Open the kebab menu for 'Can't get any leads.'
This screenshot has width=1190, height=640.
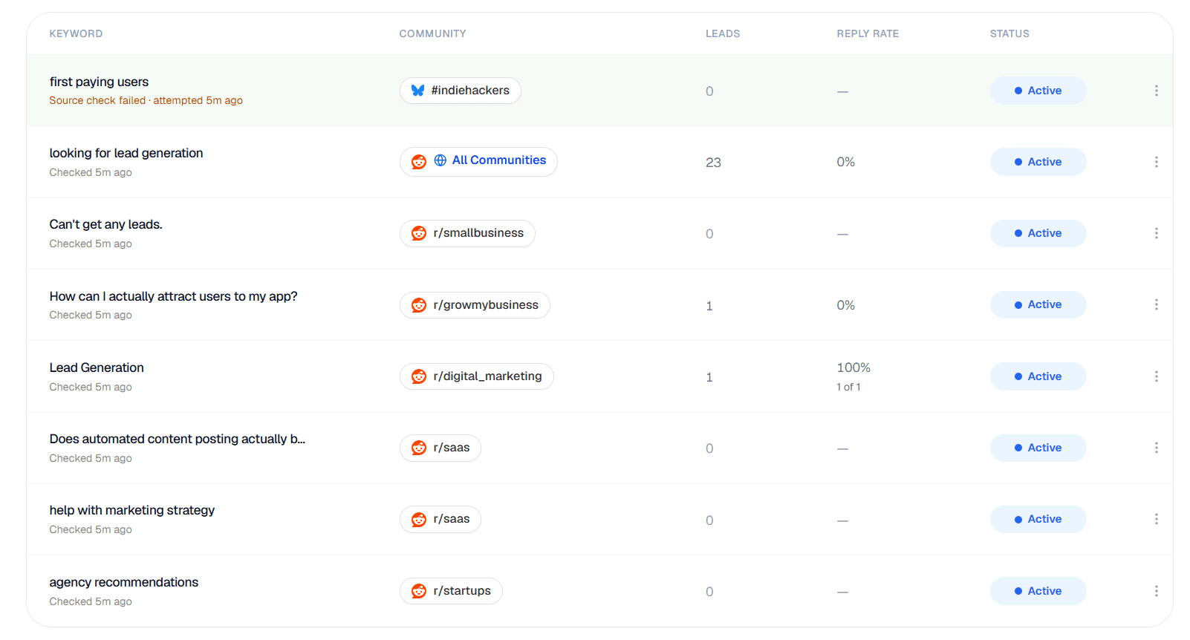1156,233
